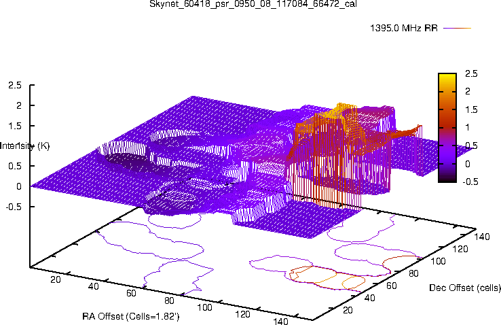Click the legend line sample next to RR
Viewport: 501px width, 325px height.
click(x=458, y=28)
